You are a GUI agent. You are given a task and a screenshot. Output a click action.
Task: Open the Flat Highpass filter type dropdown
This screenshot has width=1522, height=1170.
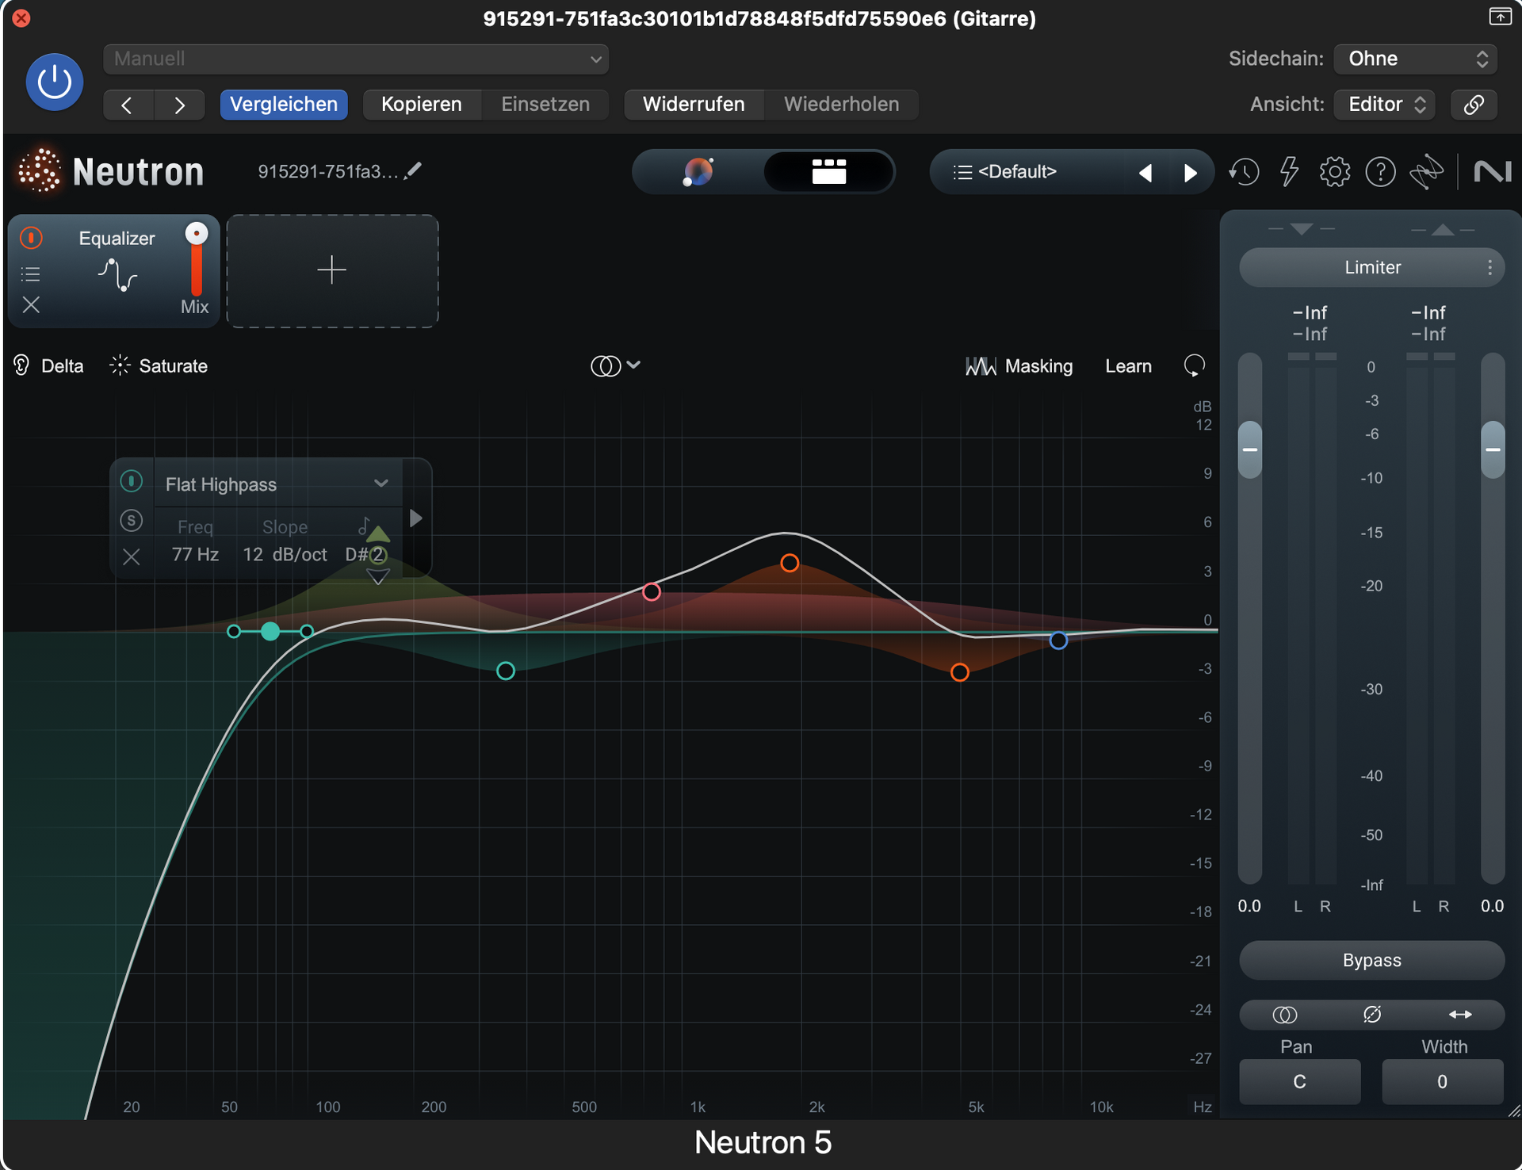point(380,484)
